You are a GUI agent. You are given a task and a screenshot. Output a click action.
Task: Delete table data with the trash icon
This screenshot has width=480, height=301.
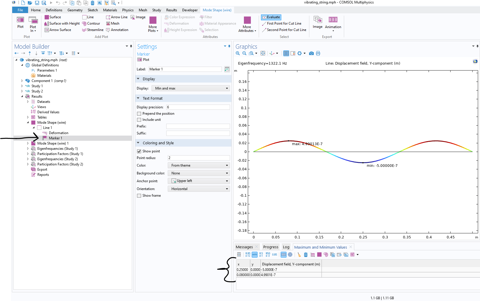click(x=306, y=255)
